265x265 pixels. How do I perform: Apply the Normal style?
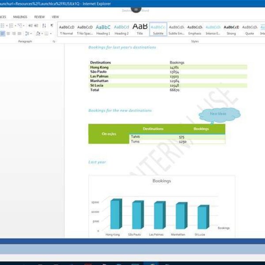click(x=67, y=30)
